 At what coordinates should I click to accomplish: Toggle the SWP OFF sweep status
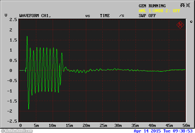[x=147, y=15]
